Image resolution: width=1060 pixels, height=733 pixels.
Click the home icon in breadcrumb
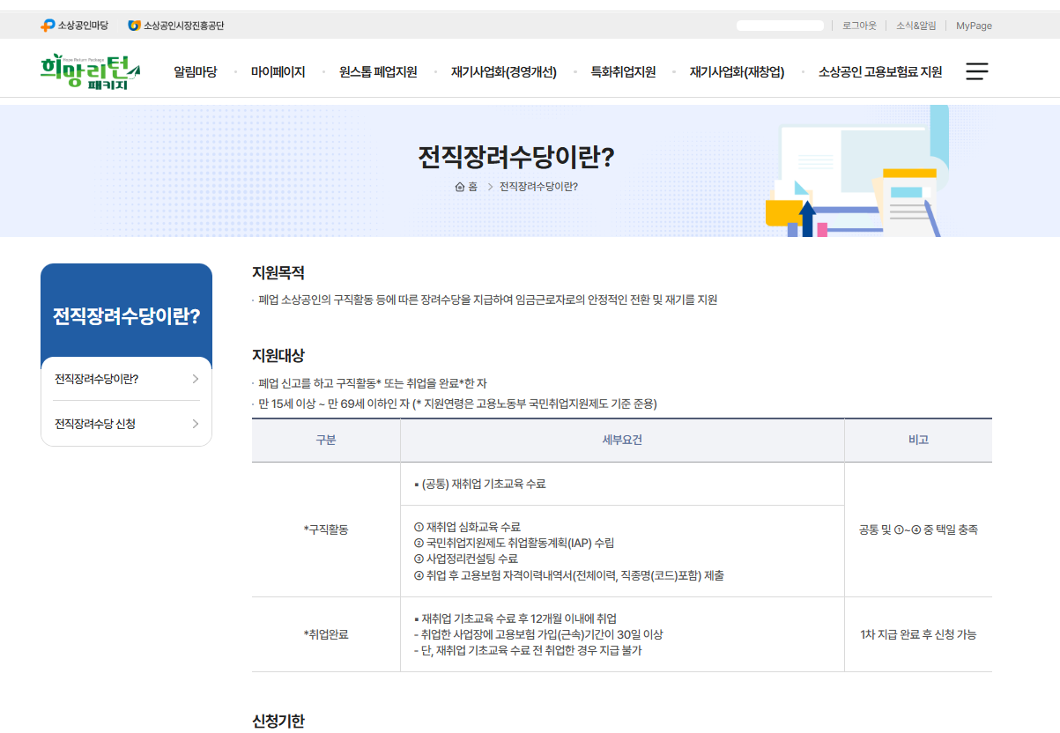(459, 187)
